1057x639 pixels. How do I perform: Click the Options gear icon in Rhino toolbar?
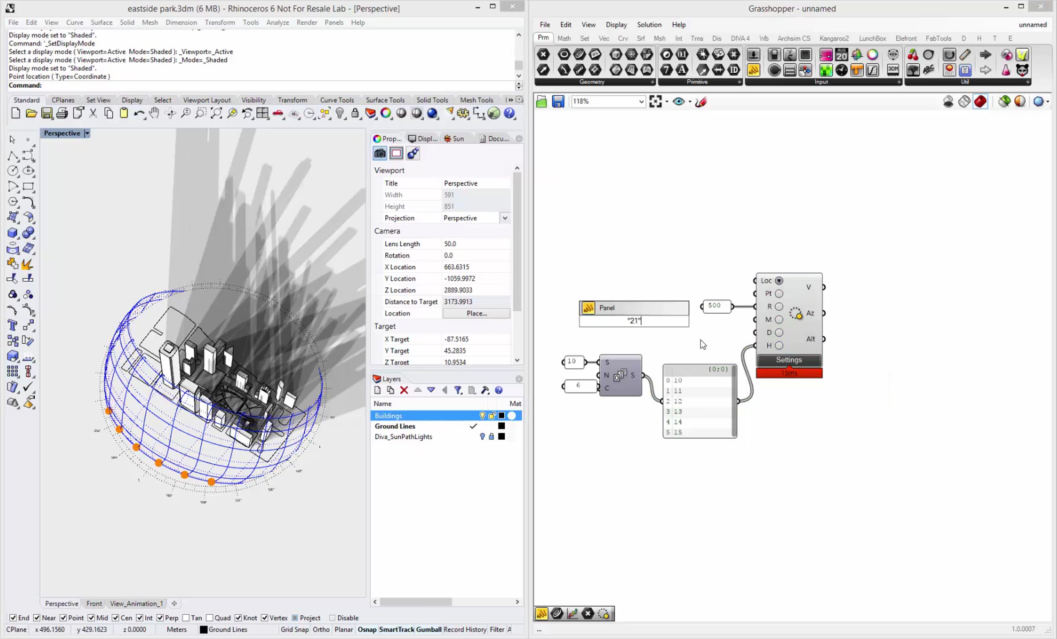coord(463,113)
